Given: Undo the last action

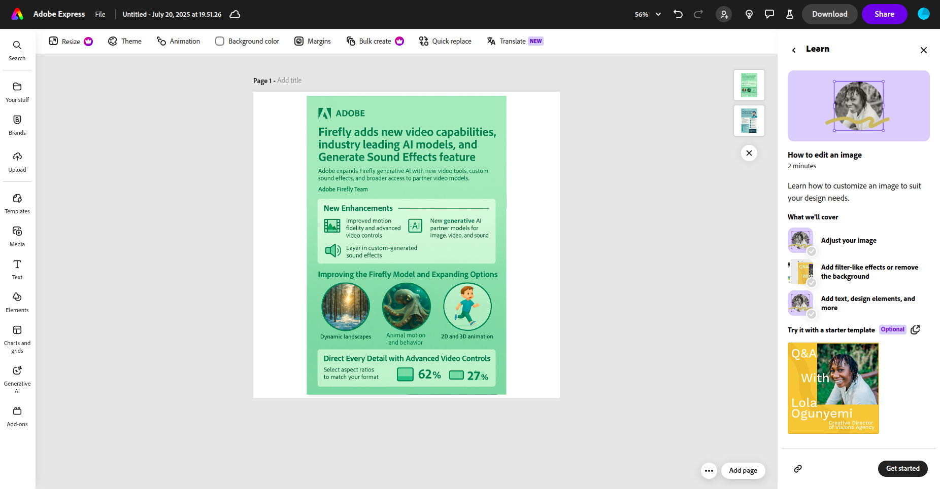Looking at the screenshot, I should pyautogui.click(x=678, y=14).
